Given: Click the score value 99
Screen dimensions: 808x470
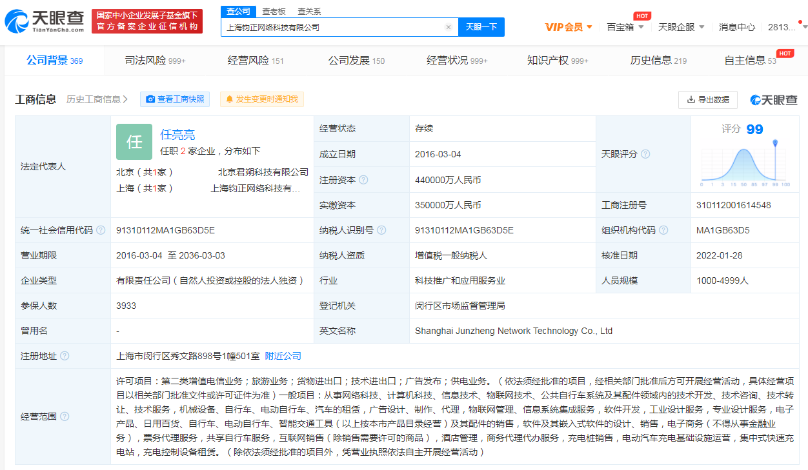Looking at the screenshot, I should point(754,130).
